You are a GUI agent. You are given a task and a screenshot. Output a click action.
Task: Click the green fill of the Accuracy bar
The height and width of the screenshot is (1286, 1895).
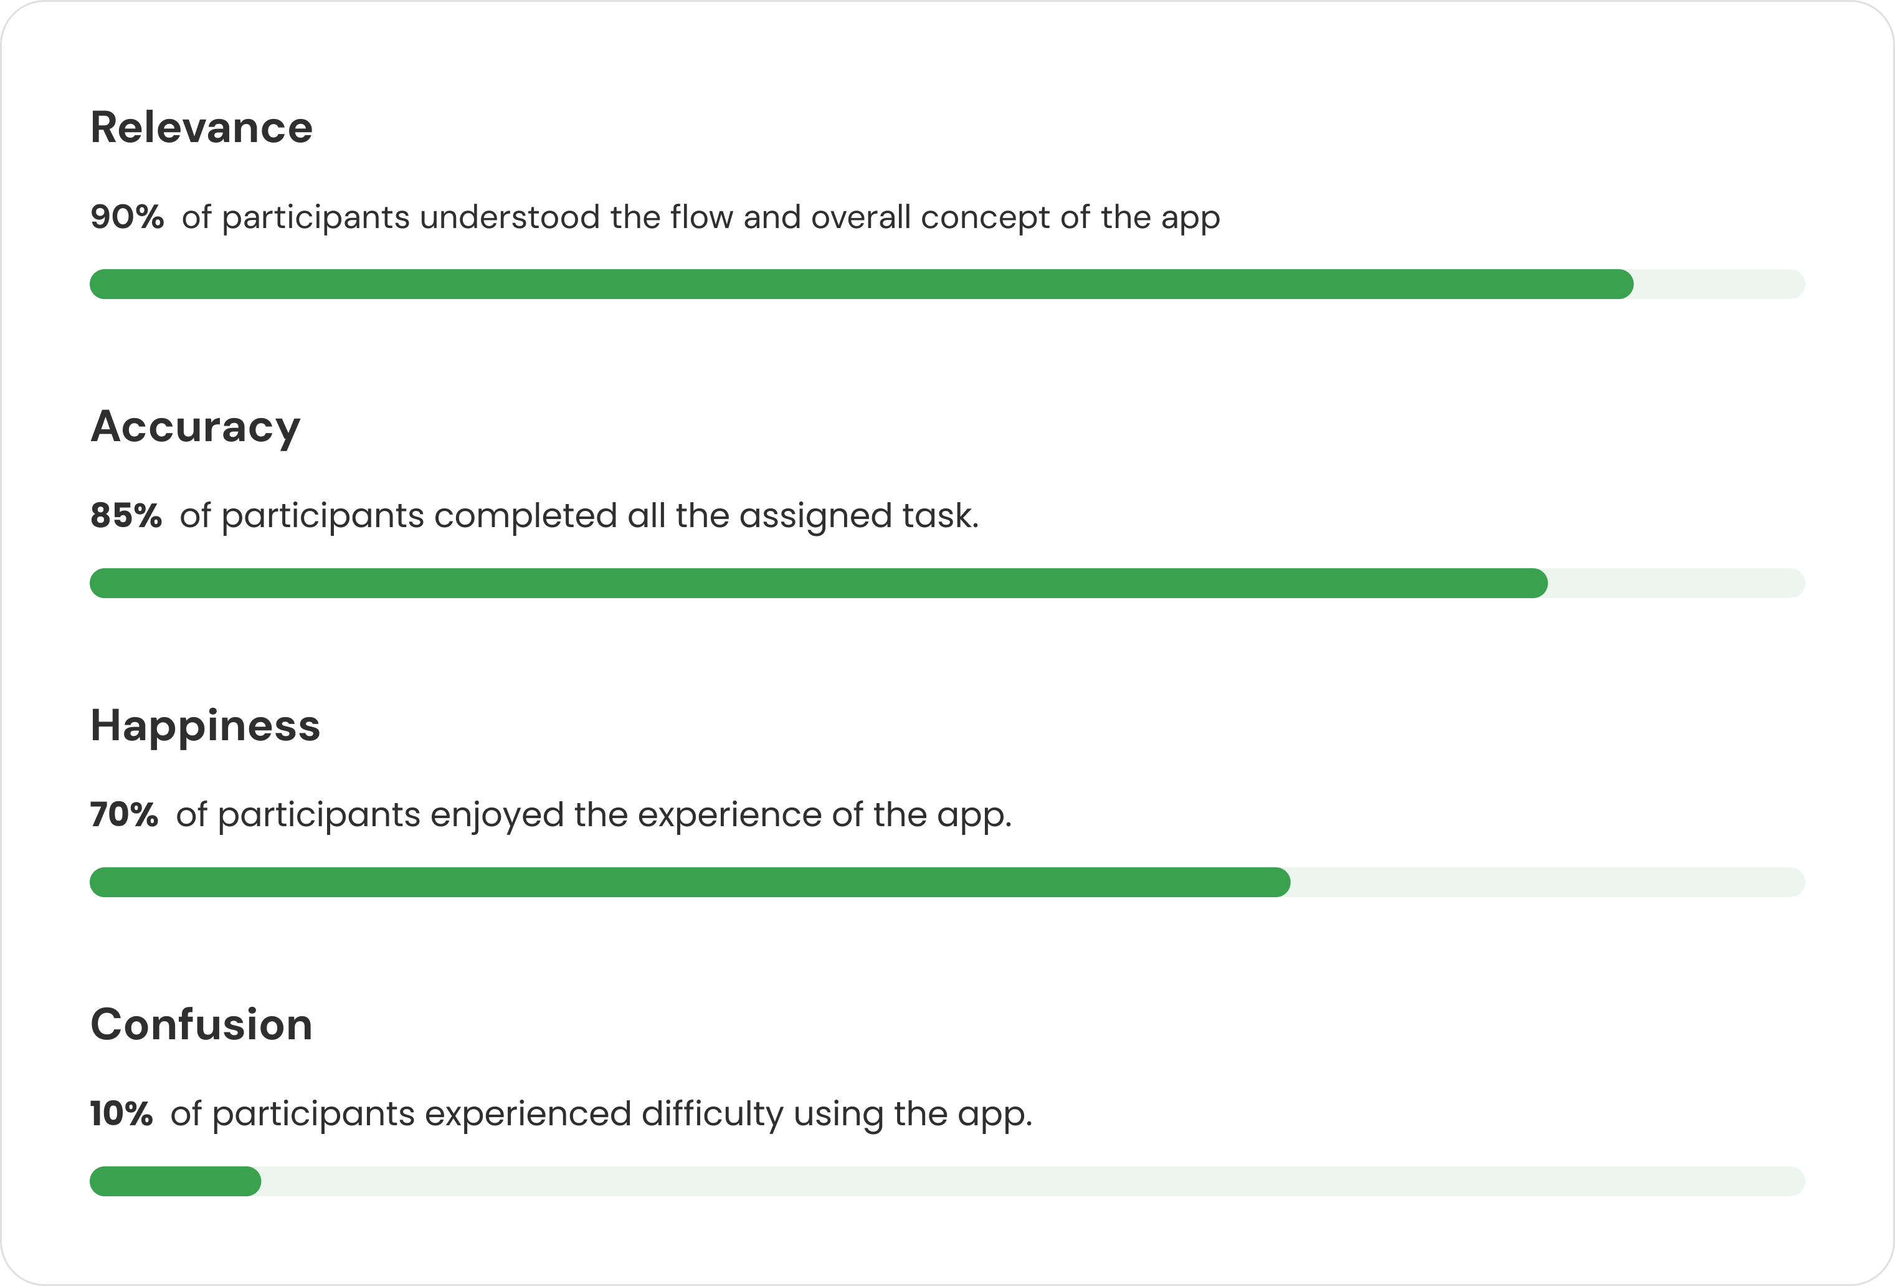coord(818,583)
